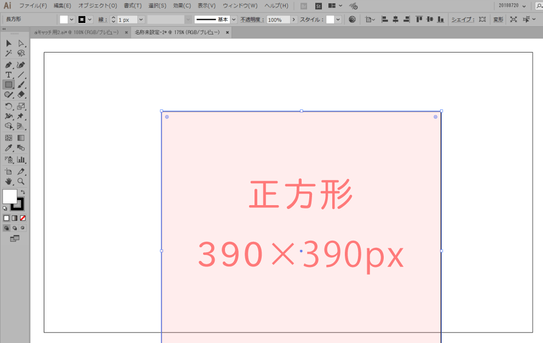Select the Paintbrush tool
Screen dimensions: 543x343
click(21, 84)
